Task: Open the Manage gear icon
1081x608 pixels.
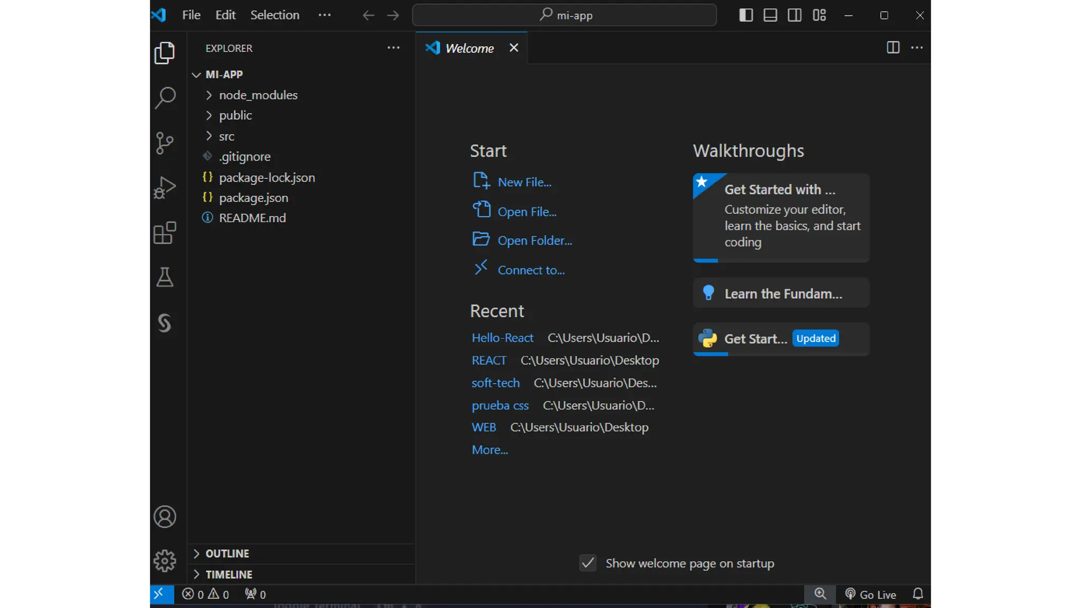Action: (165, 561)
